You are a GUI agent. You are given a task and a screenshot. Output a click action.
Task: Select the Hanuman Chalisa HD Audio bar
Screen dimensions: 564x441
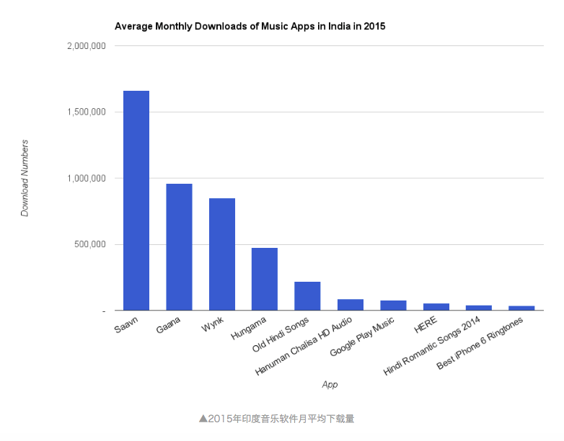coord(351,304)
